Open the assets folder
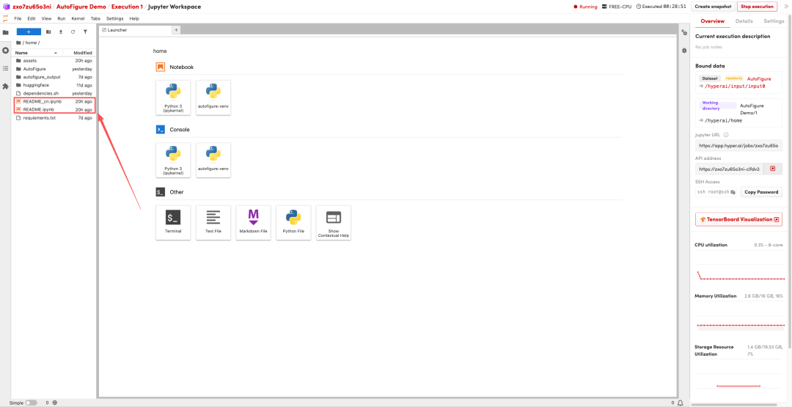Viewport: 792px width, 407px height. click(54, 61)
